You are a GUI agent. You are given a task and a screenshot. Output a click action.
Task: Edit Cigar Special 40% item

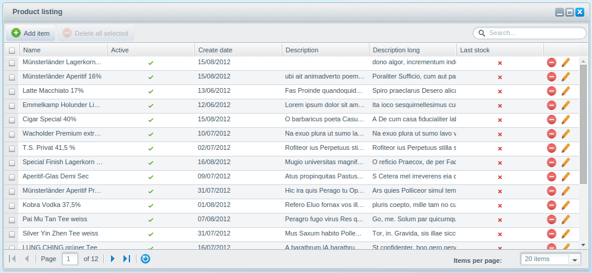pos(565,120)
